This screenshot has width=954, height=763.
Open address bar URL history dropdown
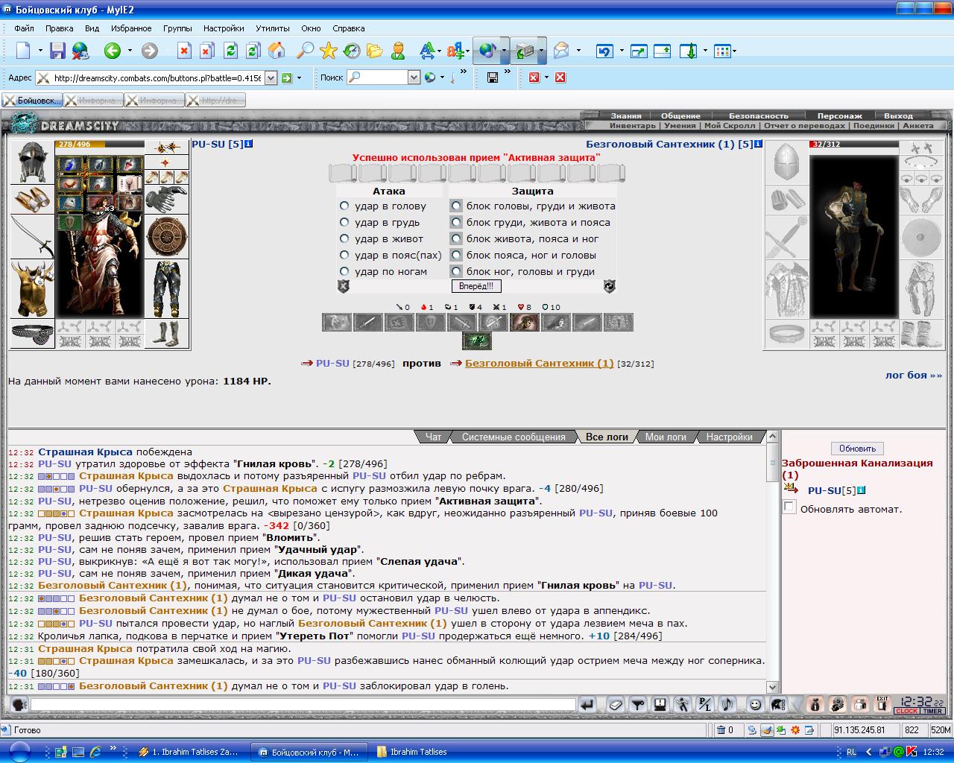pos(271,77)
